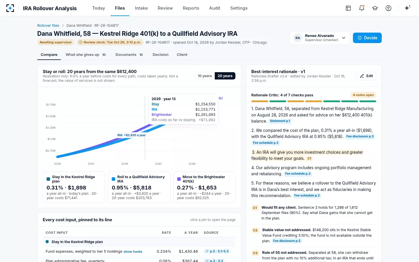Viewport: 419px width, 262px height.
Task: Open the layout panel icon
Action: click(x=348, y=8)
